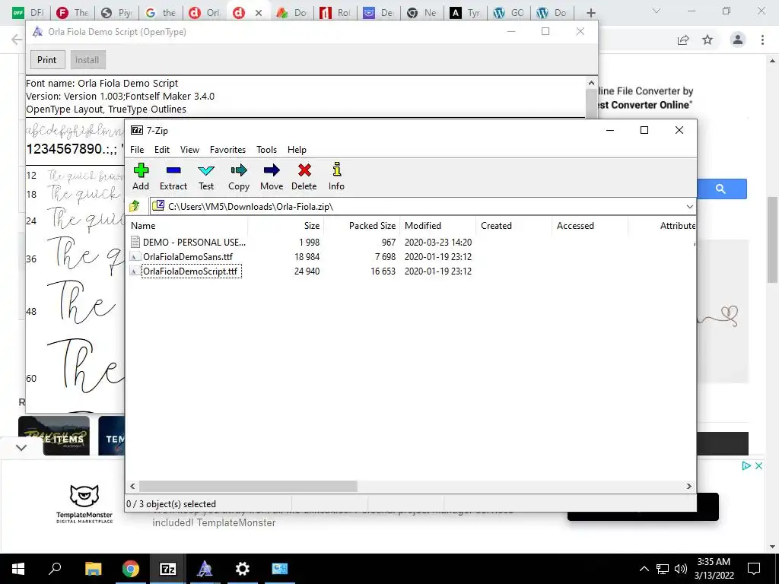The height and width of the screenshot is (584, 779).
Task: Click the Move icon in 7-Zip toolbar
Action: [272, 171]
